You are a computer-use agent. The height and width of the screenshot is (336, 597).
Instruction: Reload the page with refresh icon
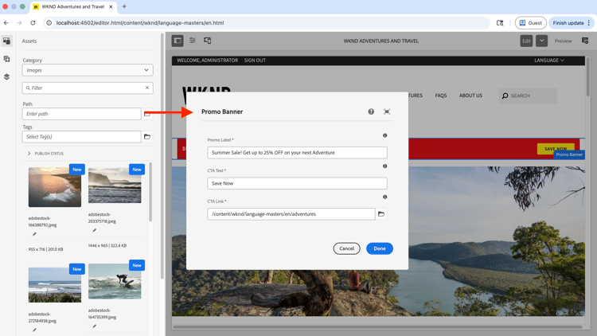tap(33, 23)
